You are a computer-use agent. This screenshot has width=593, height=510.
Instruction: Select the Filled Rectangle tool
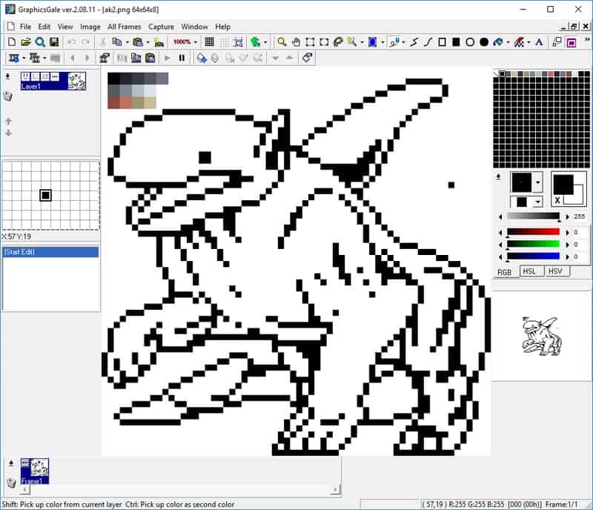(x=456, y=42)
